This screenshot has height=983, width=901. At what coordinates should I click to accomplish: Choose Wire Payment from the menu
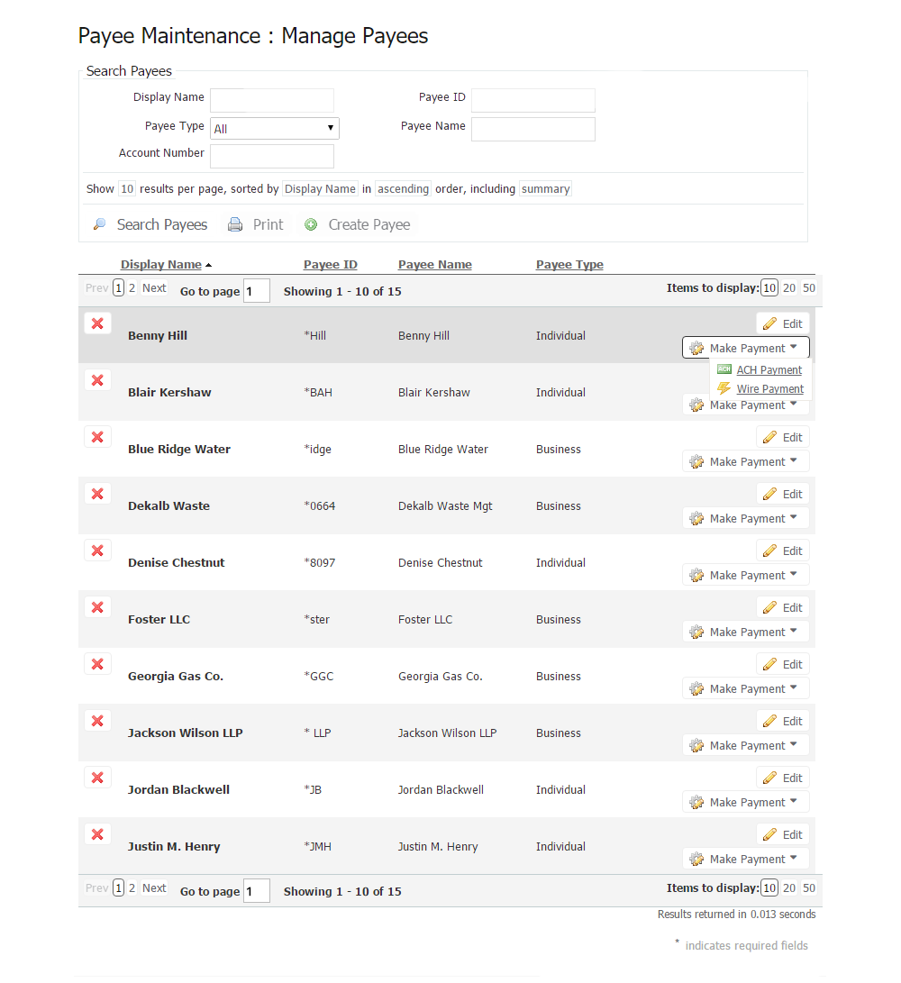tap(769, 389)
